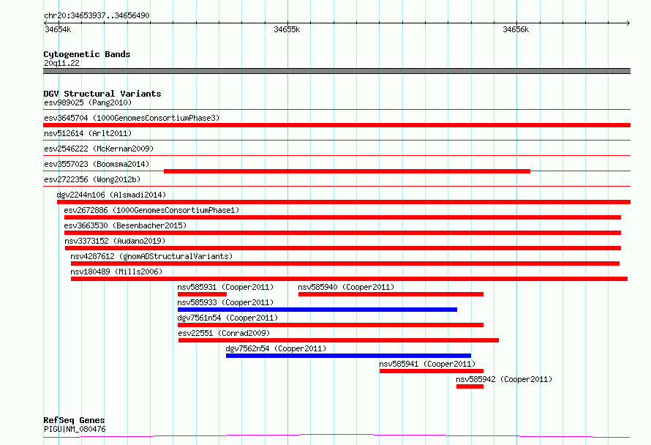This screenshot has height=445, width=651.
Task: Click the RefSeq Genes track title
Action: tap(74, 420)
